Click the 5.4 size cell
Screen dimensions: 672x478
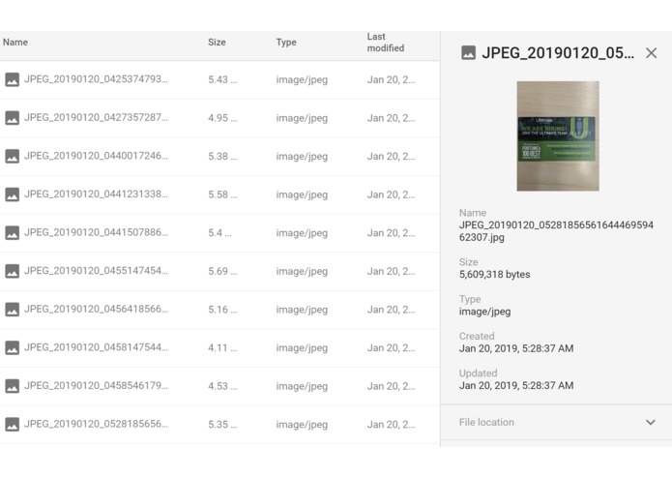[x=219, y=233]
